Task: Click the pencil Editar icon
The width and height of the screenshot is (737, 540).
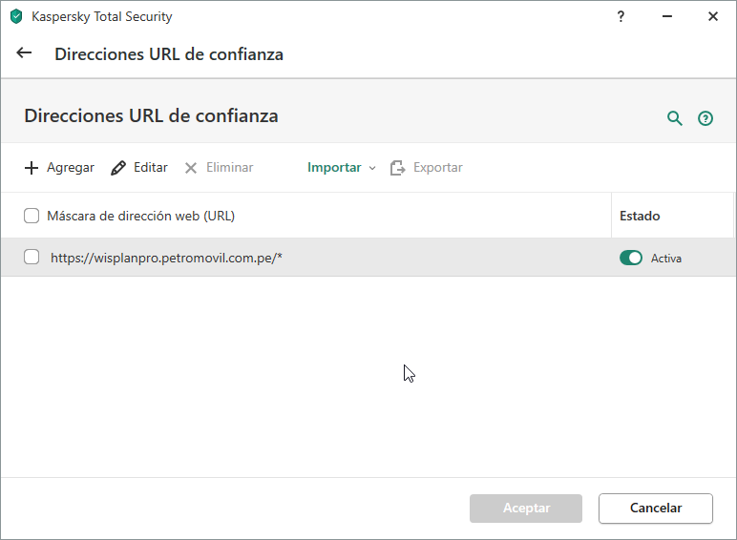Action: point(118,168)
